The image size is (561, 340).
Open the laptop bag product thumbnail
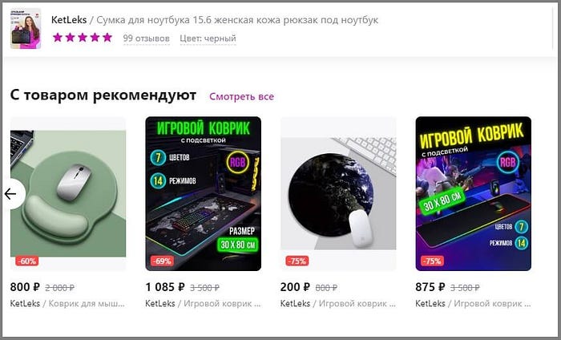click(x=26, y=29)
